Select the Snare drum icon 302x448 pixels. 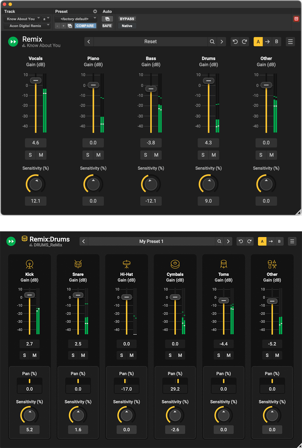tap(78, 264)
